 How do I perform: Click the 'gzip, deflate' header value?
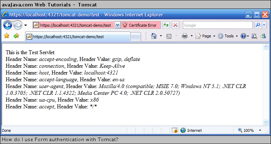point(126,59)
